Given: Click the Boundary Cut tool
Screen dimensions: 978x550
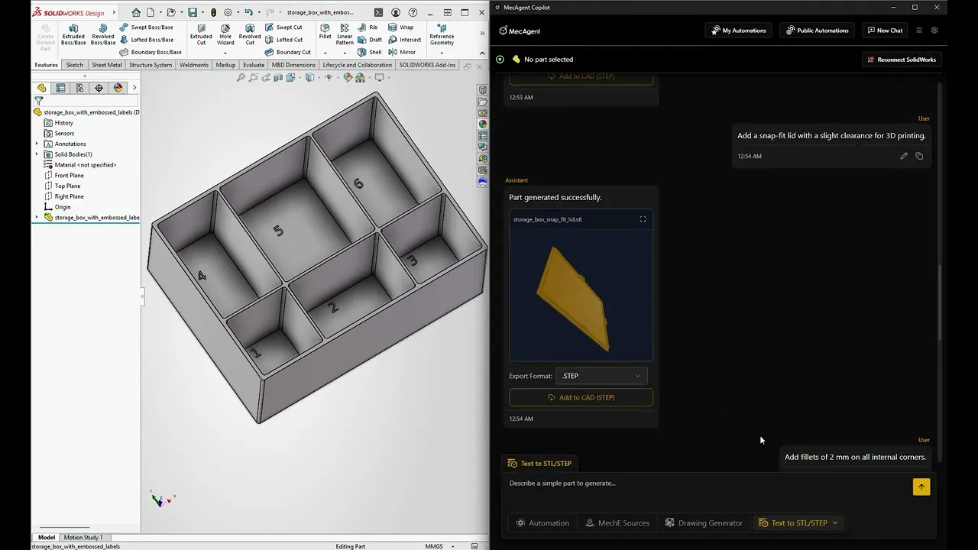Looking at the screenshot, I should tap(287, 52).
